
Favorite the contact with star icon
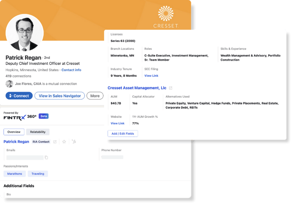(x=64, y=142)
